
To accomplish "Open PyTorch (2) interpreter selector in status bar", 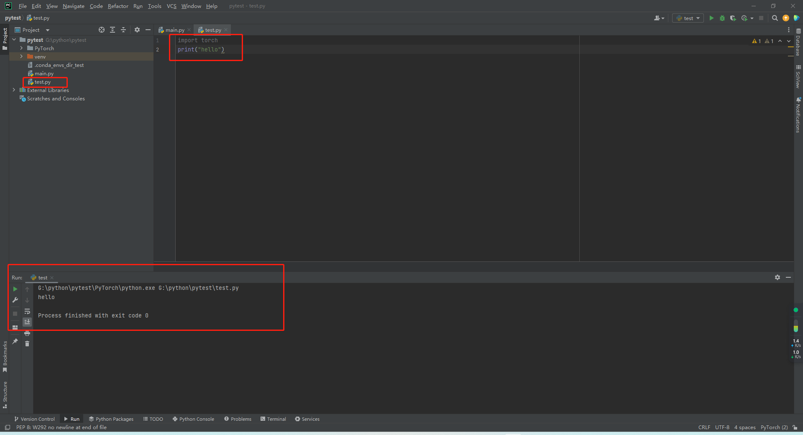I will 774,427.
